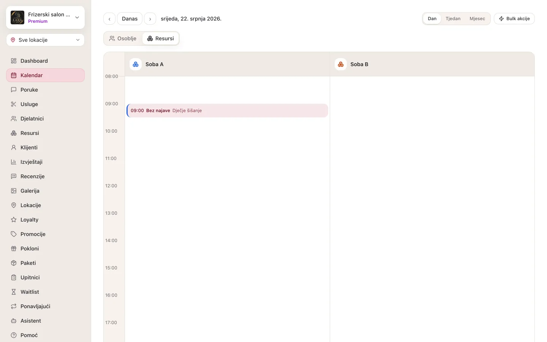
Task: Click the date srijeda, 22. srpnja 2026.
Action: tap(191, 19)
